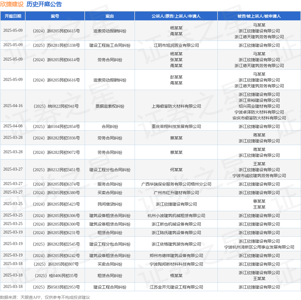
Task: Select the 公诉人/原告/上诉人/申请人 column header
Action: pos(176,16)
